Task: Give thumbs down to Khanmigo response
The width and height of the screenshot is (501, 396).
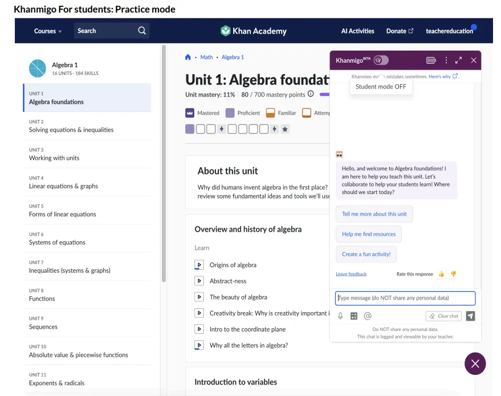Action: coord(453,274)
